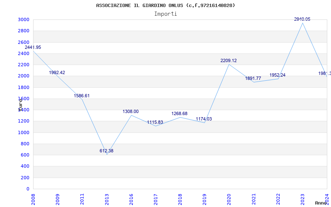Click the 2209.12 data label
The image size is (331, 207).
229,60
